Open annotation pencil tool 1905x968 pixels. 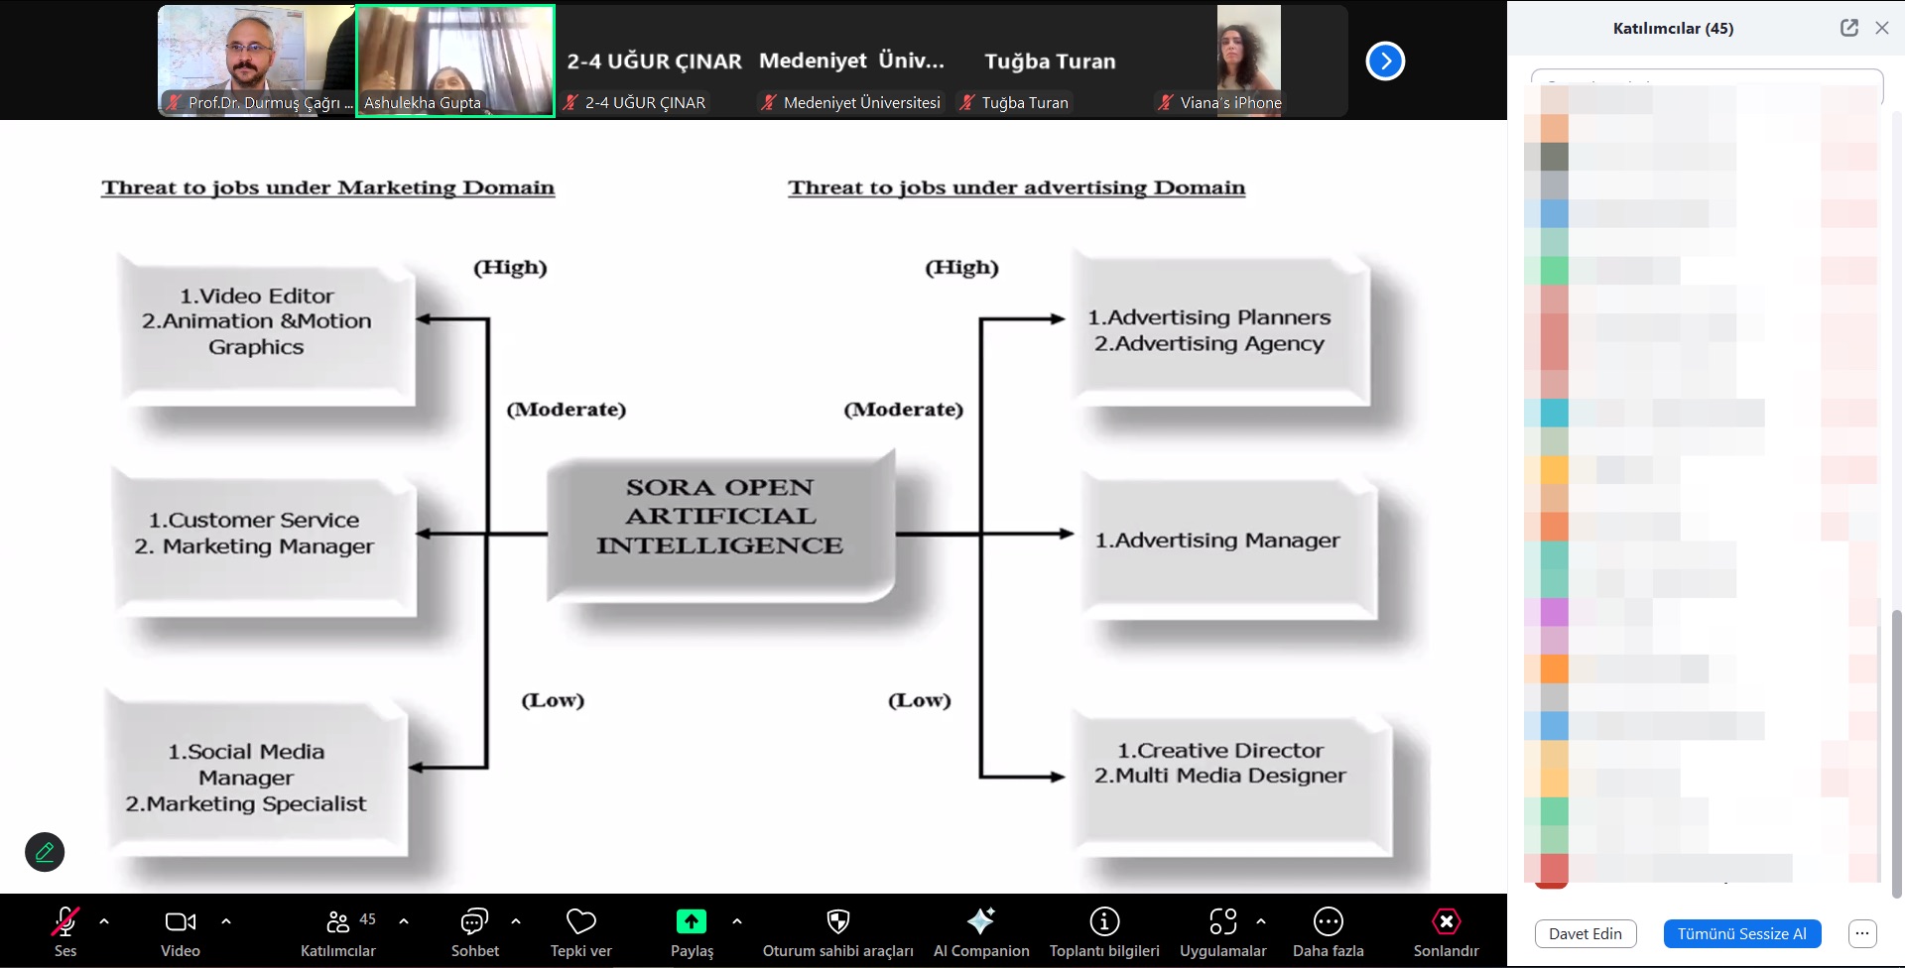pos(45,852)
